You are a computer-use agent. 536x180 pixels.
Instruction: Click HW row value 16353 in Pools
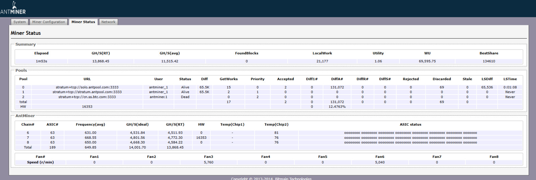point(87,107)
